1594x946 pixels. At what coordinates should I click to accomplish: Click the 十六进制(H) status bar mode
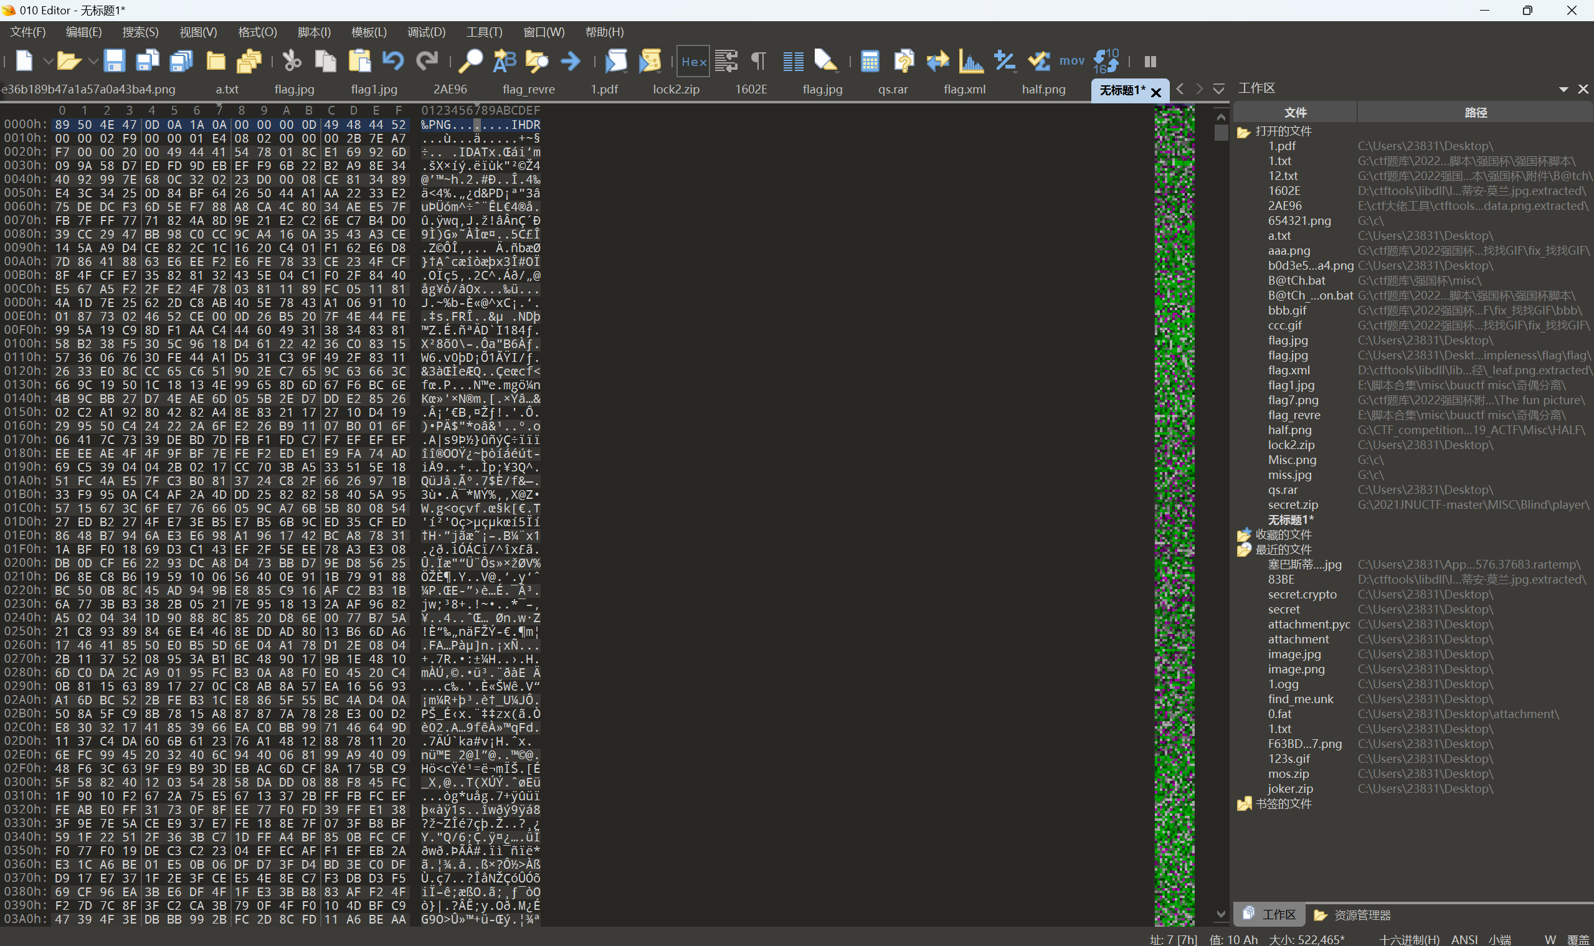1408,940
